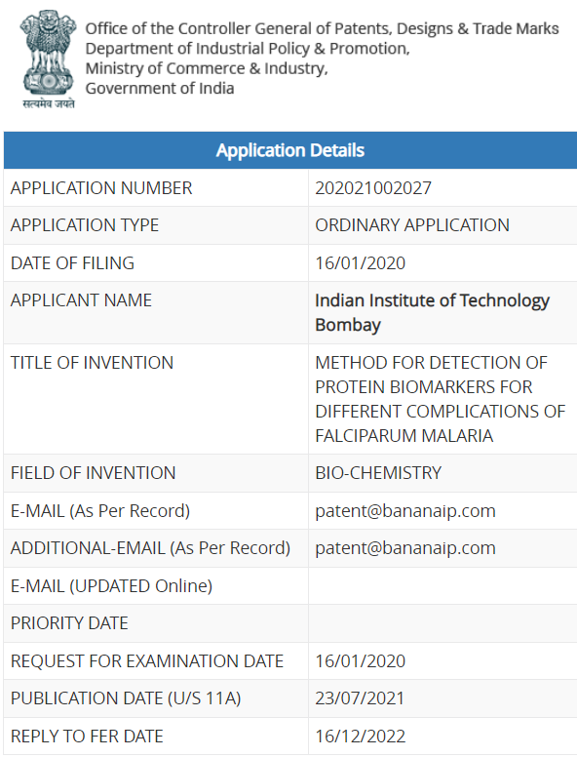Click the additional email patent@bananaip.com
This screenshot has height=757, width=577.
coord(405,548)
